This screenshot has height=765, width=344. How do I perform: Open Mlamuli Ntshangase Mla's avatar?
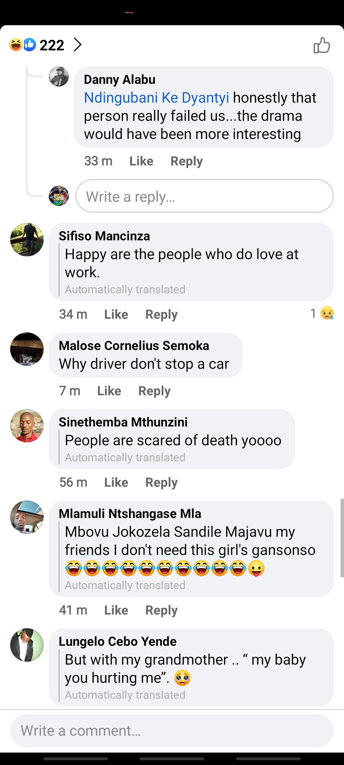[27, 517]
